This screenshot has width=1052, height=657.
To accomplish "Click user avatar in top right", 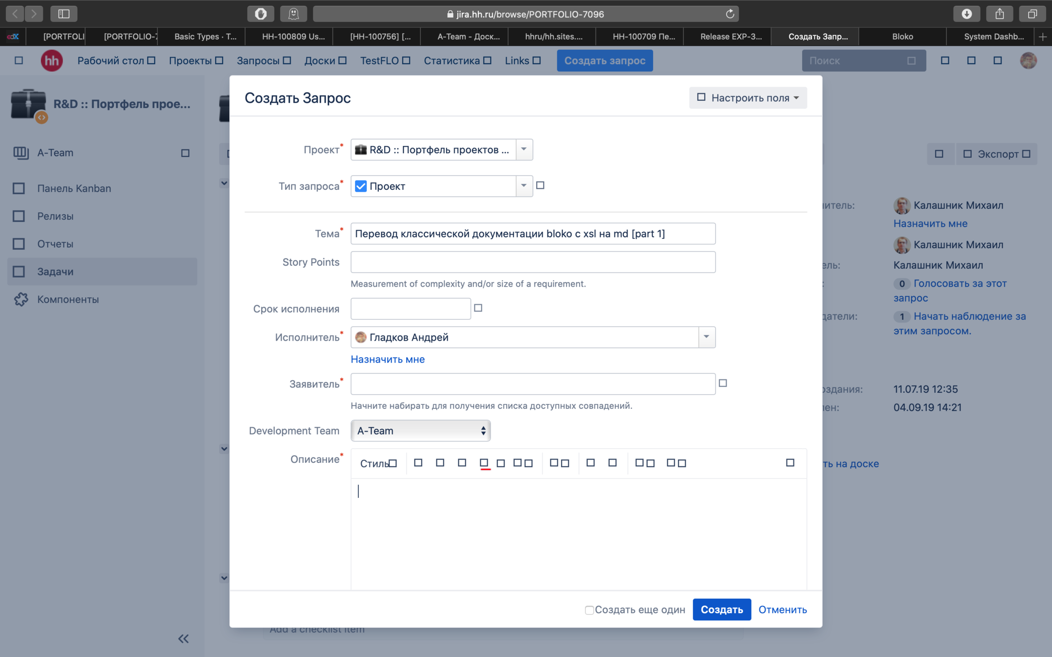I will (x=1028, y=61).
